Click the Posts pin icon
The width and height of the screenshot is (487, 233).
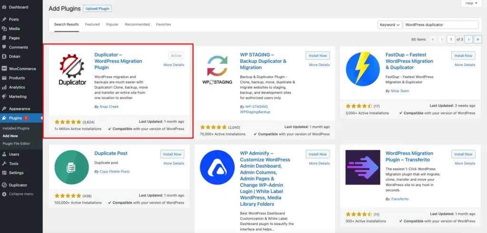click(x=4, y=19)
